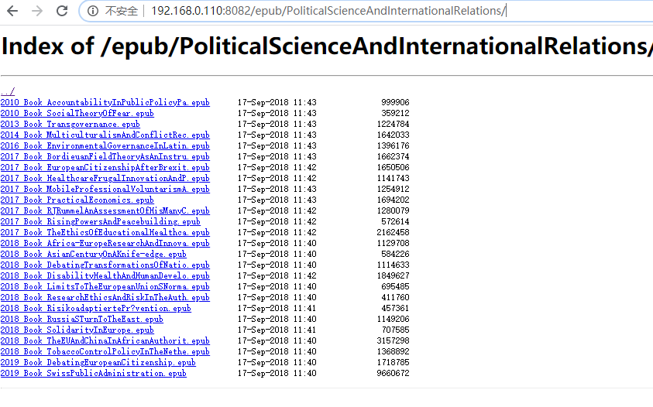This screenshot has width=653, height=407.
Task: Click the date beside SwissPublicAdministration.epub
Action: (x=277, y=373)
